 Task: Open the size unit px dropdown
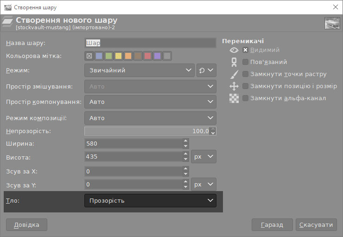(203, 156)
